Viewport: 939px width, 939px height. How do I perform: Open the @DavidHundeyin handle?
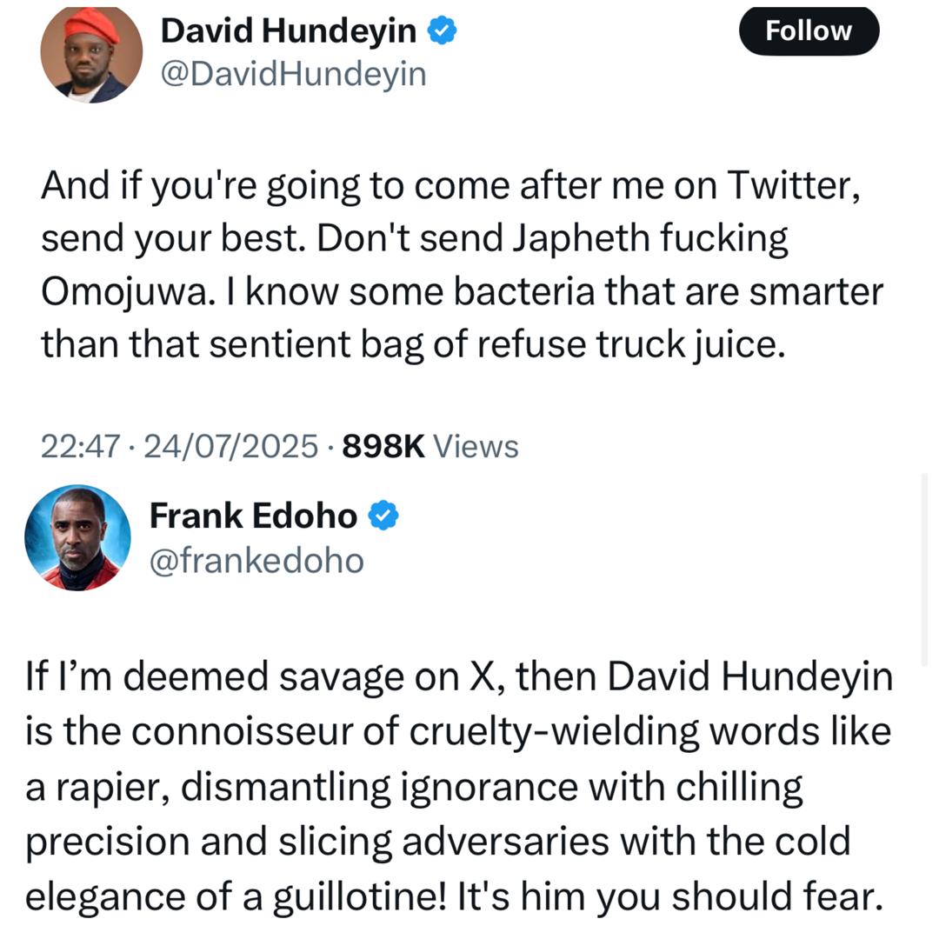pyautogui.click(x=293, y=75)
